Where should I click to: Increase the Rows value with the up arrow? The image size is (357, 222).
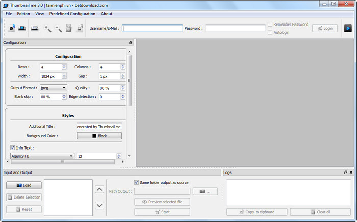[64, 65]
